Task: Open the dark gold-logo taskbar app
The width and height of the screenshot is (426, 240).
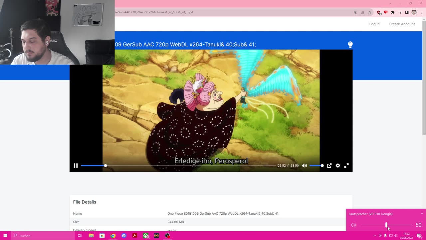Action: 156,236
